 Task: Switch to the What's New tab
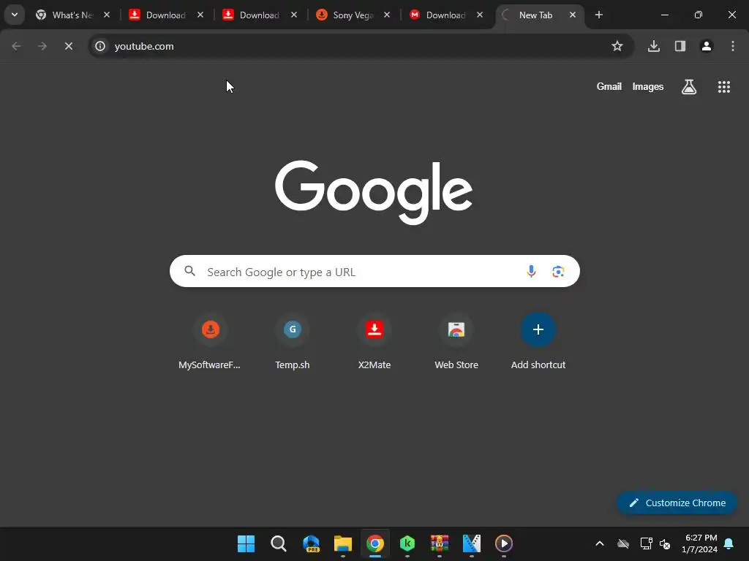72,15
